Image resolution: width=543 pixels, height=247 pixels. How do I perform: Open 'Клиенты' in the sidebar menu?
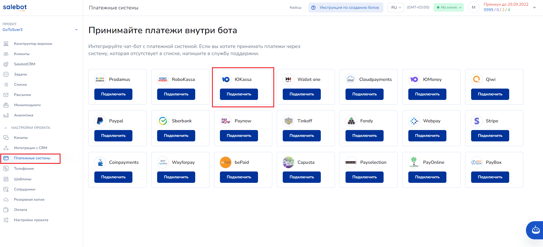22,54
